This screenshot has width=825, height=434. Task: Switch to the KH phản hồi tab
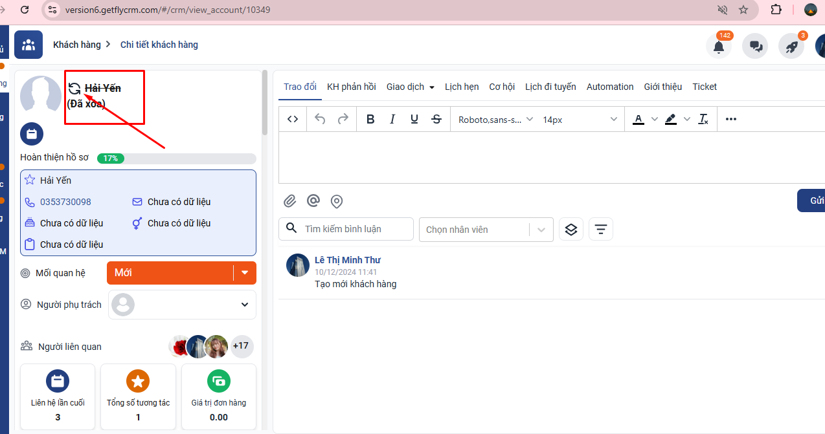pos(351,87)
